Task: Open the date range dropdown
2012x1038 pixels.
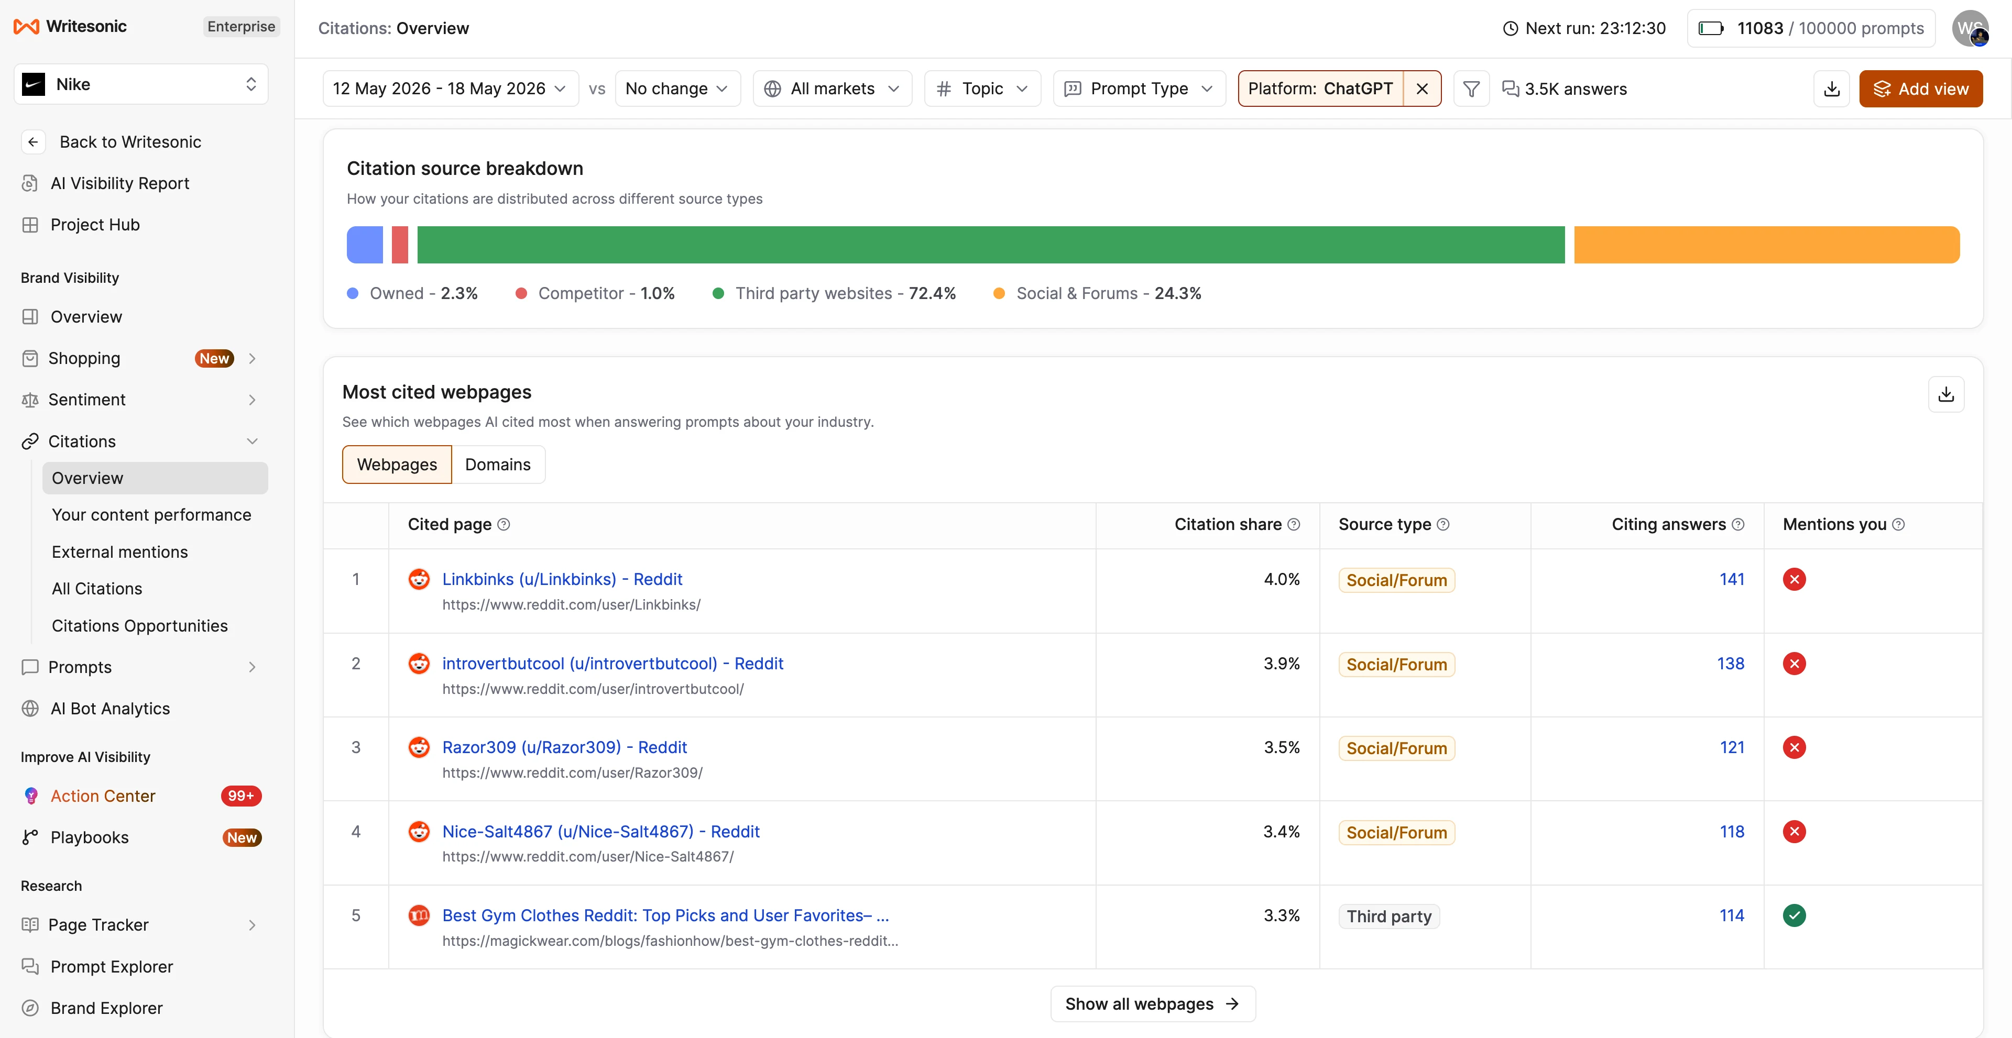Action: [450, 89]
